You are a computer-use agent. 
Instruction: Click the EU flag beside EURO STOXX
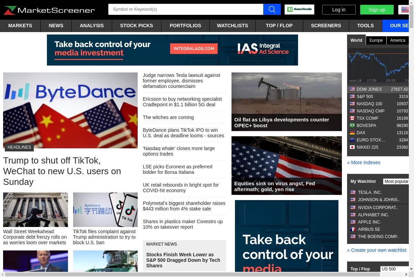pos(352,140)
